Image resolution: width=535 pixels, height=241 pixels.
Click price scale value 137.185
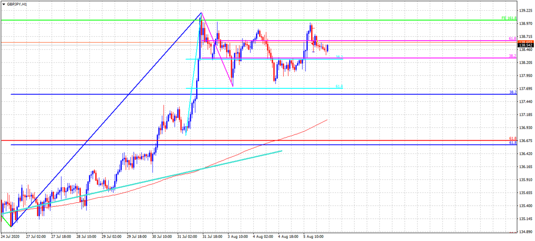click(x=526, y=115)
